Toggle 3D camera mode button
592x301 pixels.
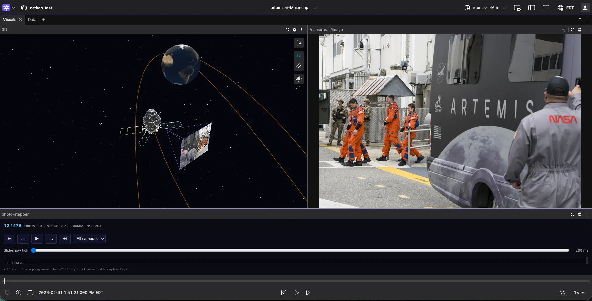(299, 56)
